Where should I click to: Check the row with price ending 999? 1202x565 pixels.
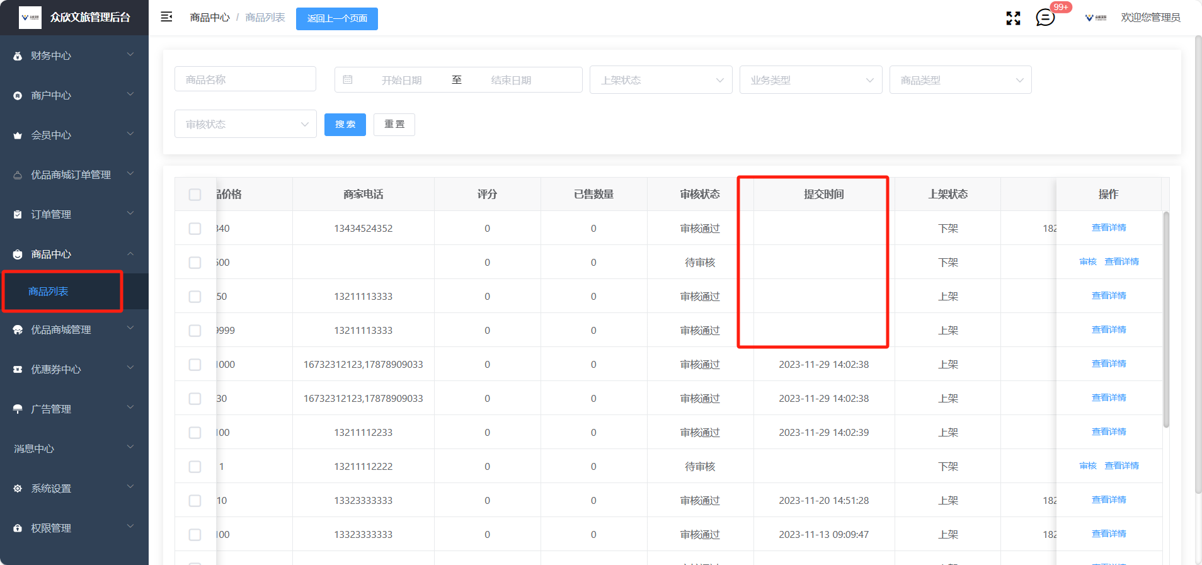click(x=195, y=331)
